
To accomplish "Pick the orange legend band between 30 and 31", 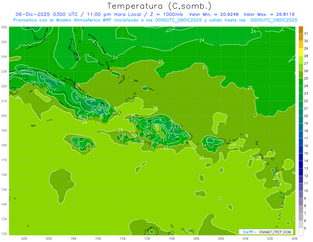I will (x=301, y=37).
